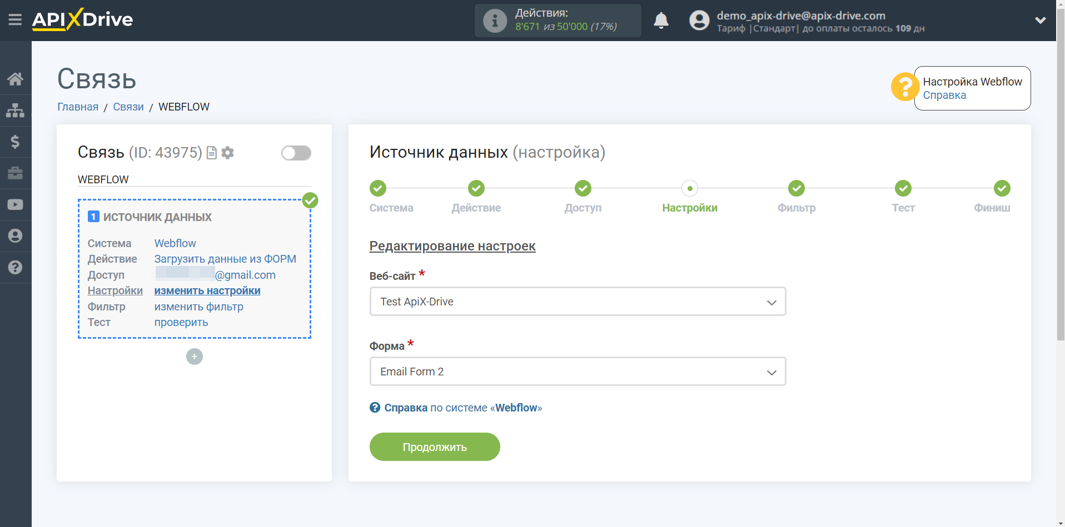Open briefcase icon in sidebar
The image size is (1065, 527).
(15, 173)
